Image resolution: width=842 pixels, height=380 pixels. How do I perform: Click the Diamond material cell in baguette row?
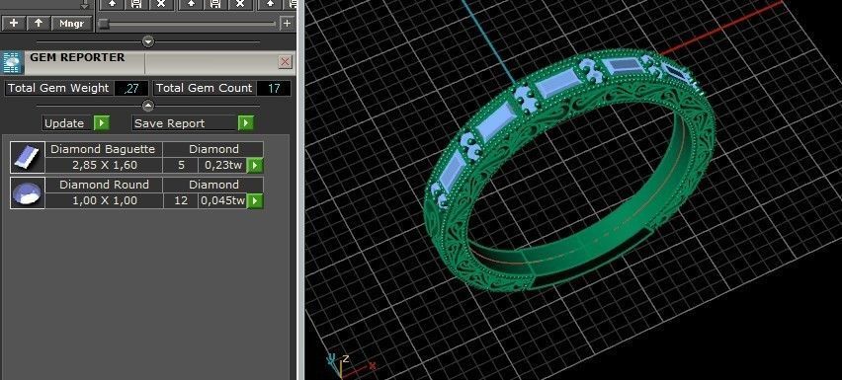point(213,150)
